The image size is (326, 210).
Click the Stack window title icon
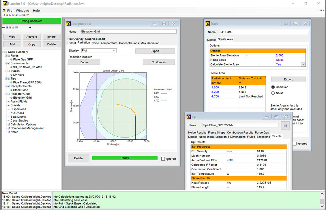point(208,24)
